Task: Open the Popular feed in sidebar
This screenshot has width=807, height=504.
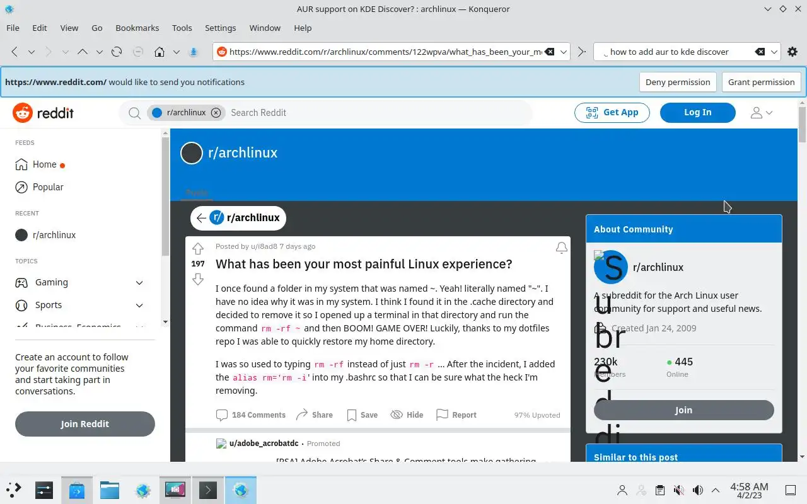Action: click(40, 187)
